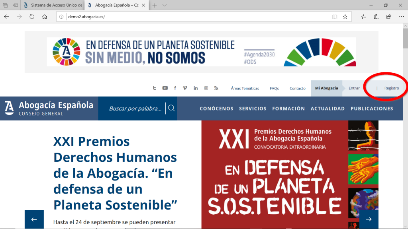Click the Registro link
Viewport: 408px width, 229px height.
click(392, 88)
